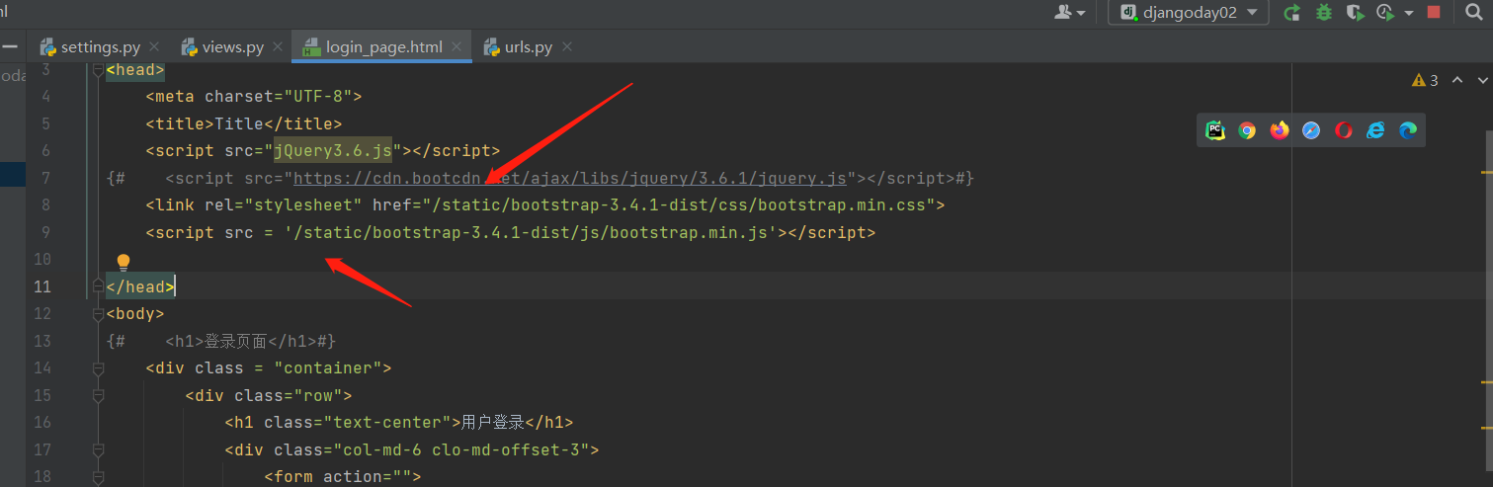The width and height of the screenshot is (1493, 487).
Task: Click line number 11 in gutter
Action: 41,286
